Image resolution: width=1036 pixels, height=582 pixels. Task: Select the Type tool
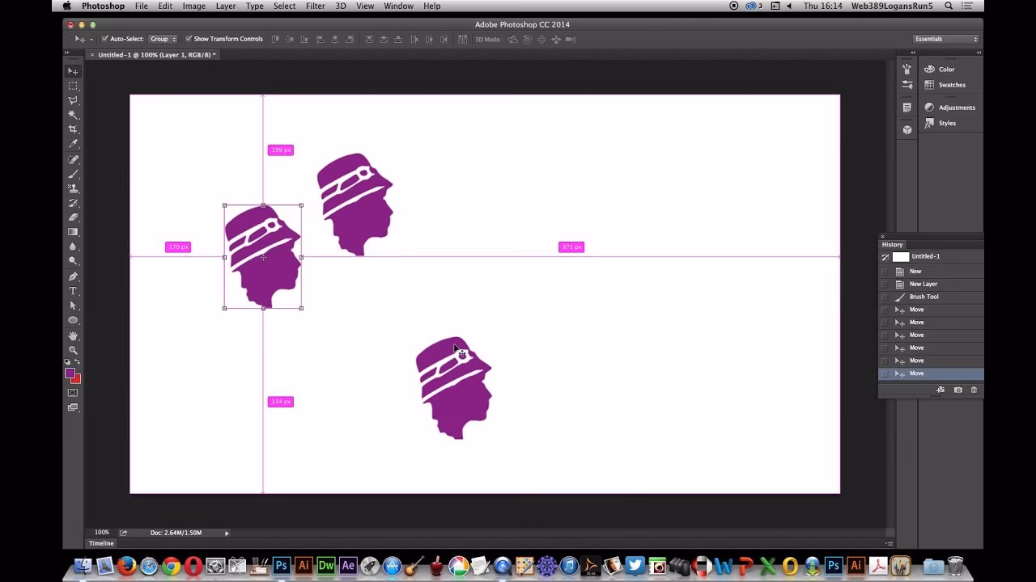73,289
